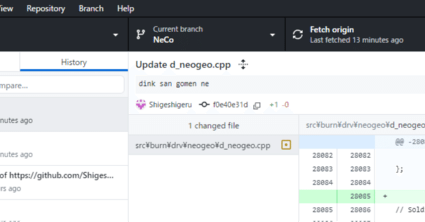Screen dimensions: 425x222
Task: Click the Fetch origin sync icon
Action: pos(297,34)
